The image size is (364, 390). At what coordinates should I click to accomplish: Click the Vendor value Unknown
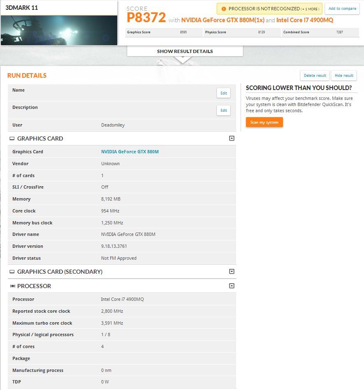coord(110,164)
